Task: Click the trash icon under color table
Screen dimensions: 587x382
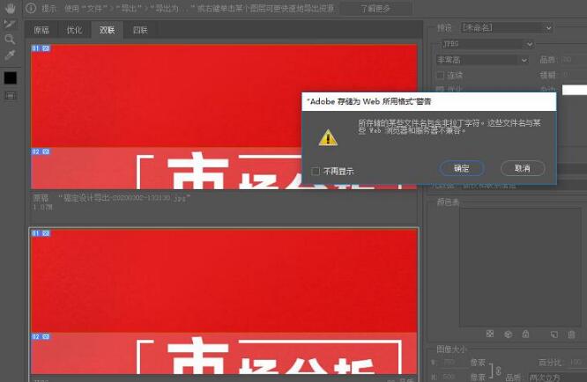Action: pos(570,334)
